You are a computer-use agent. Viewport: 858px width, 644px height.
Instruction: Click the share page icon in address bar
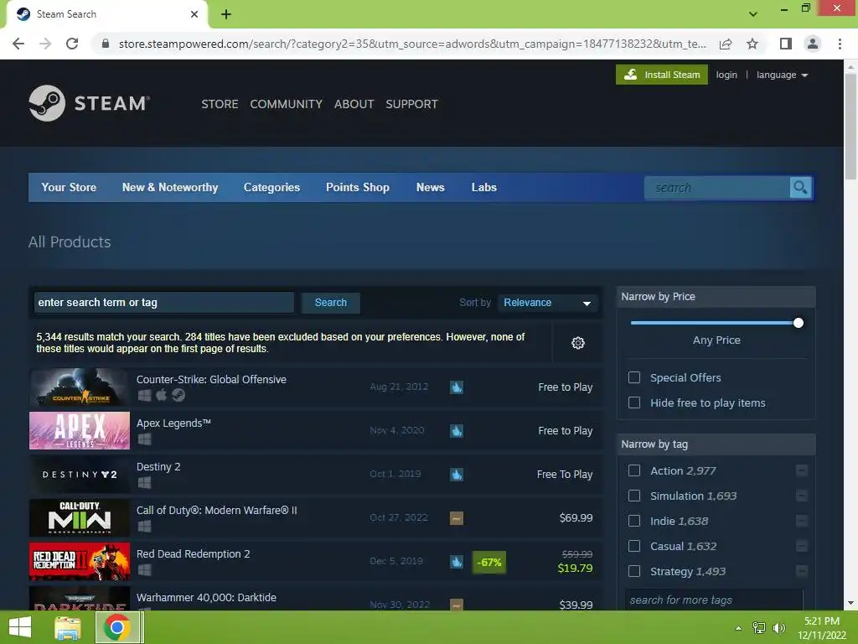[x=726, y=44]
